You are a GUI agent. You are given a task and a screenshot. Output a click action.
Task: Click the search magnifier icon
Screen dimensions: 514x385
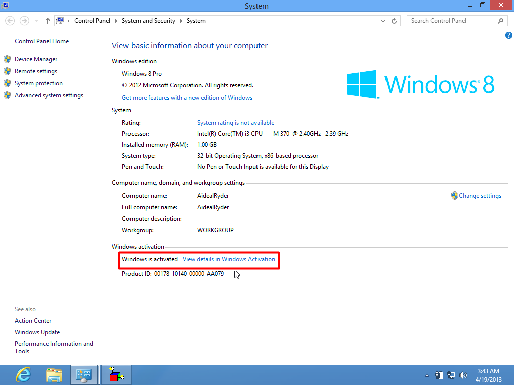pyautogui.click(x=500, y=21)
